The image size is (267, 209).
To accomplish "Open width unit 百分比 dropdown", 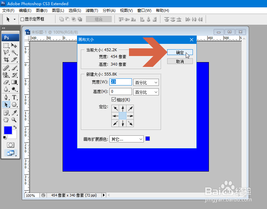I will point(146,83).
